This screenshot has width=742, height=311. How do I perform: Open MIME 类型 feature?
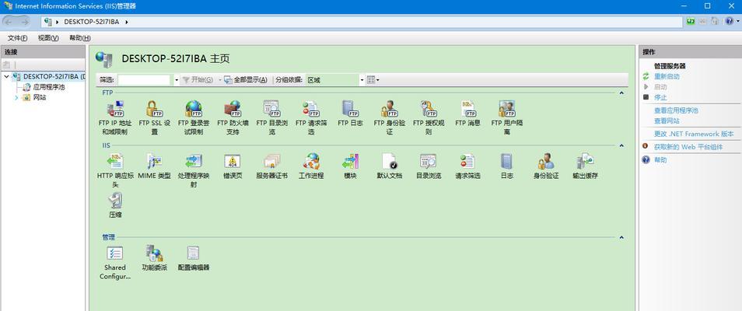point(154,166)
